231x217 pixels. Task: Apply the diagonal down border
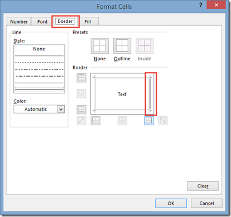coord(163,120)
